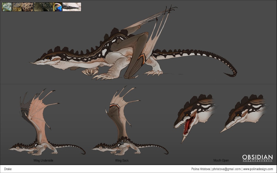Viewport: 277px width, 173px height.
Task: Click the Polina Hristova artist name
Action: tap(201, 169)
